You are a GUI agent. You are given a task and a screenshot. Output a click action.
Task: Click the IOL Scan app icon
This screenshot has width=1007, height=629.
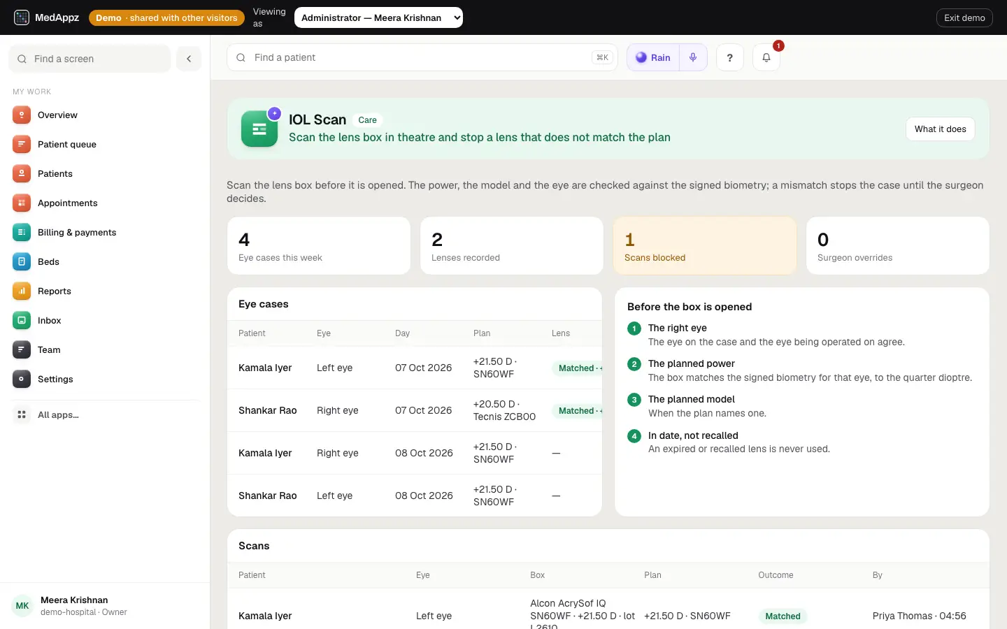[259, 129]
